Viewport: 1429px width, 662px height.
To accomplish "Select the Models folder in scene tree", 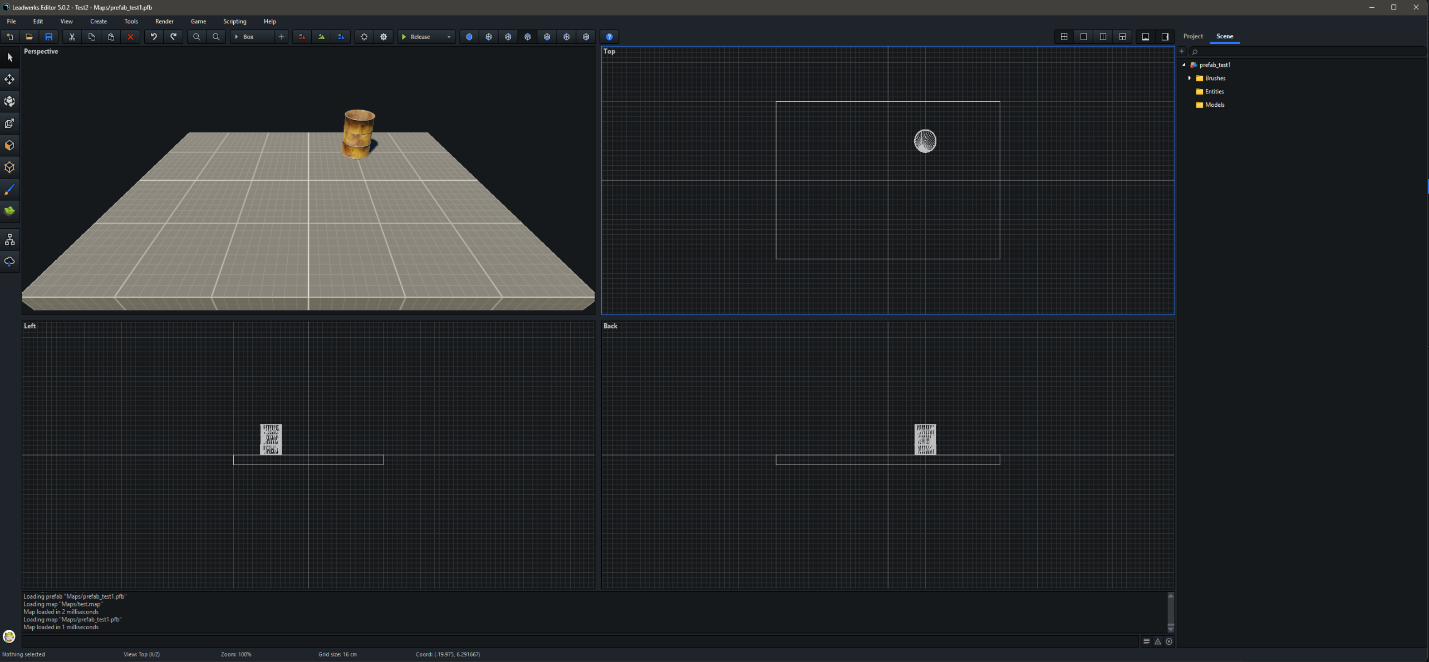I will [x=1214, y=105].
